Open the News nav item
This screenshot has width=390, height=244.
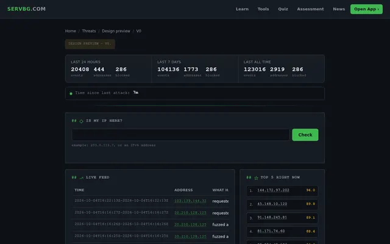[x=339, y=9]
